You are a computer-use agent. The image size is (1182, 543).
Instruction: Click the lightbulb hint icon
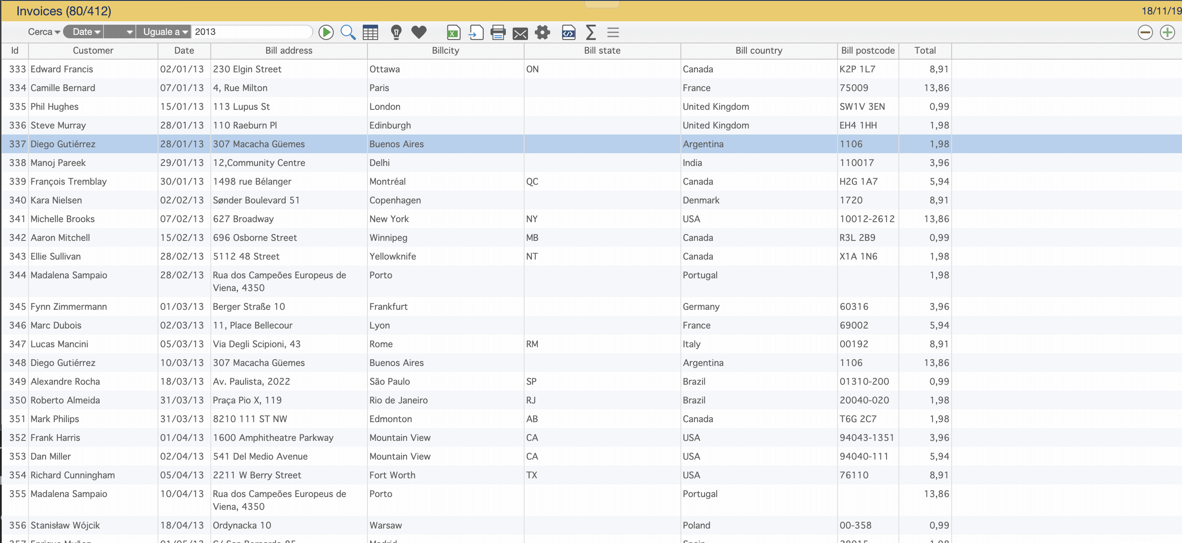396,32
